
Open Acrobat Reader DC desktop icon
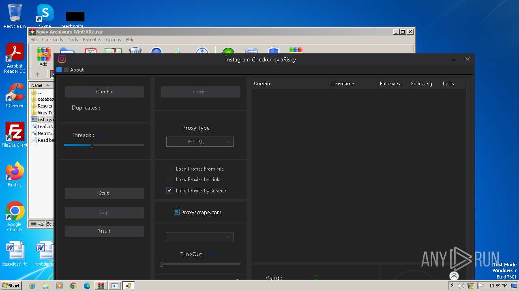click(15, 59)
